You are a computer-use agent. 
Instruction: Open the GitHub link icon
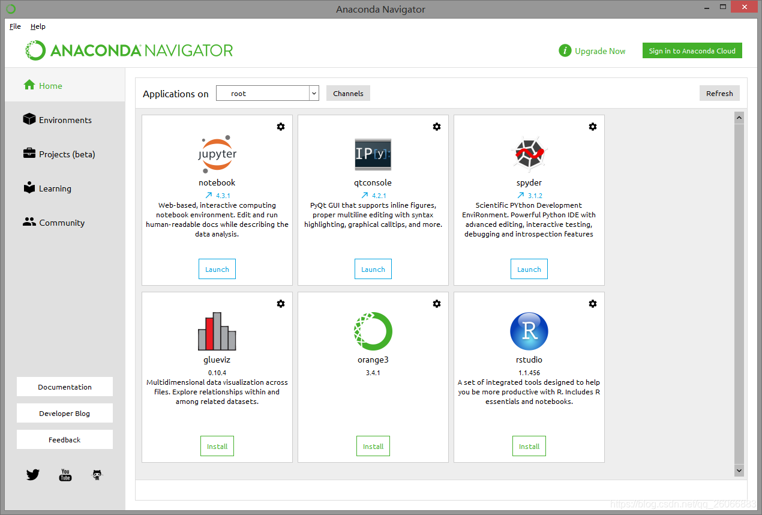tap(97, 475)
